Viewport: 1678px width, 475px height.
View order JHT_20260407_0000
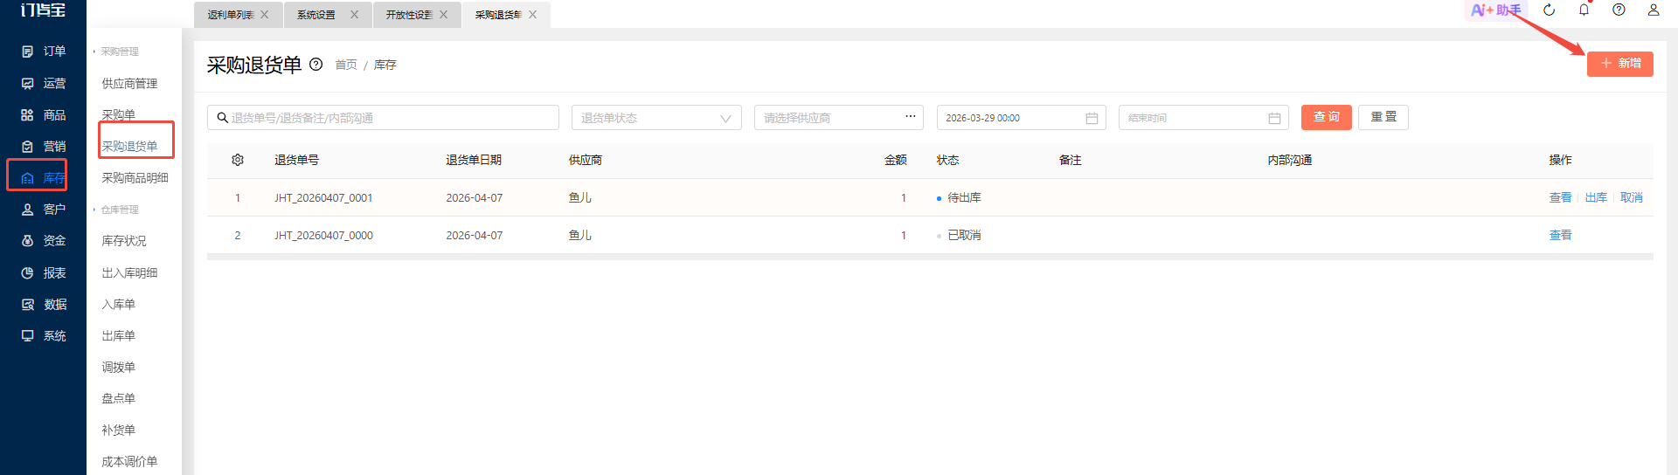tap(1560, 236)
